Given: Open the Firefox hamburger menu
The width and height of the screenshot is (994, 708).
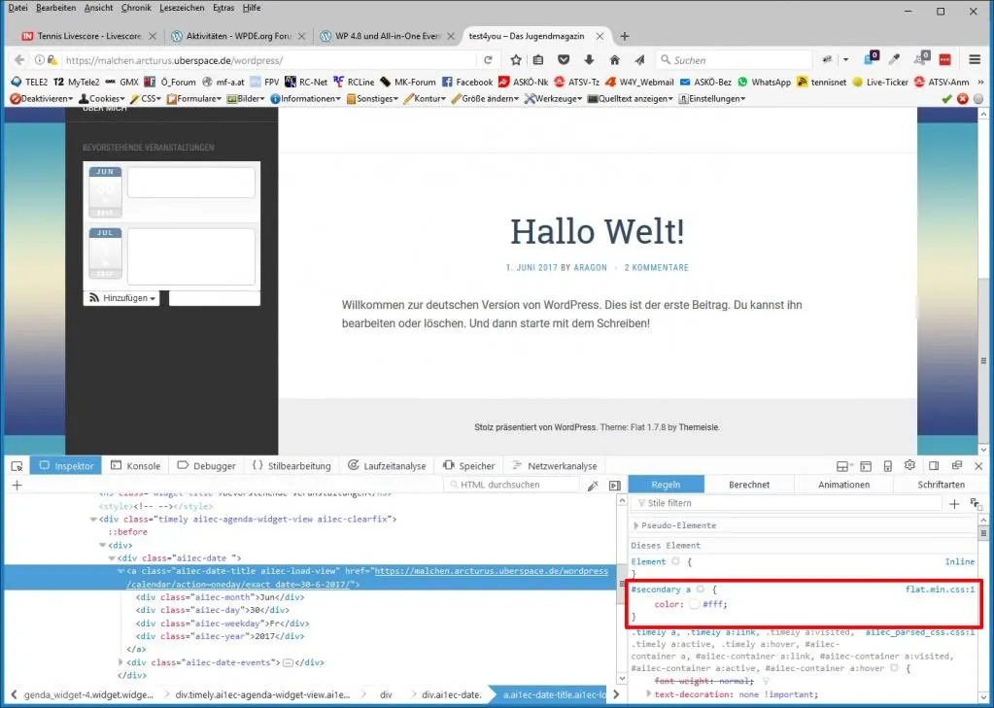Looking at the screenshot, I should (x=975, y=59).
